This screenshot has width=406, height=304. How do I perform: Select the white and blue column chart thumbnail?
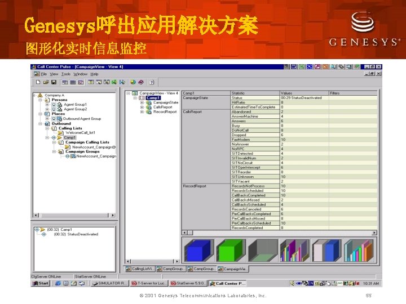point(326,251)
